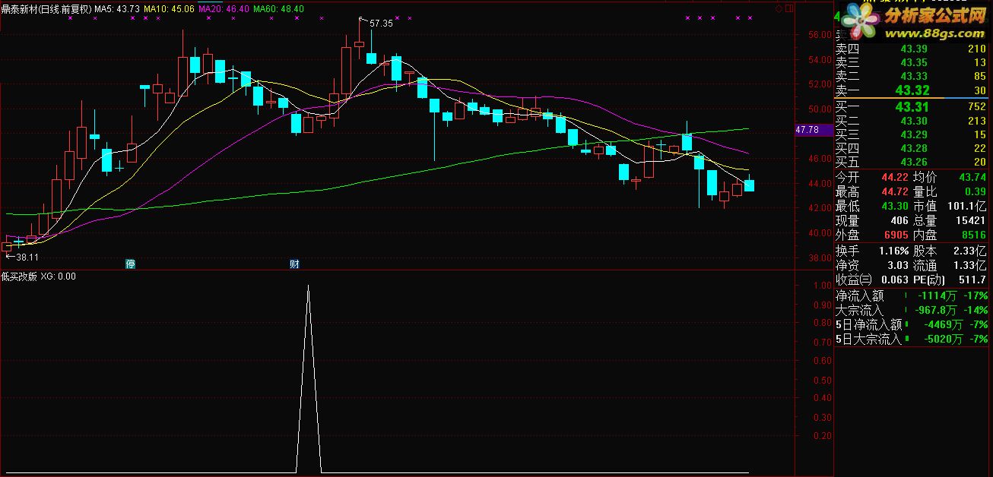Click the 收益(三) value 0.063
The image size is (993, 477).
(894, 280)
